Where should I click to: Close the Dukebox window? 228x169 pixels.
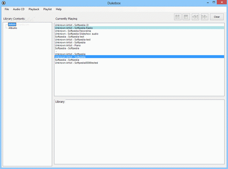[222, 2]
